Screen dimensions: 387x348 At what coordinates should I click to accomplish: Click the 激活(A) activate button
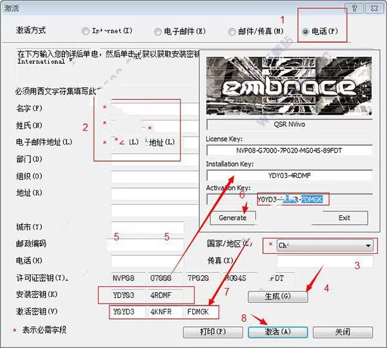[x=277, y=332]
